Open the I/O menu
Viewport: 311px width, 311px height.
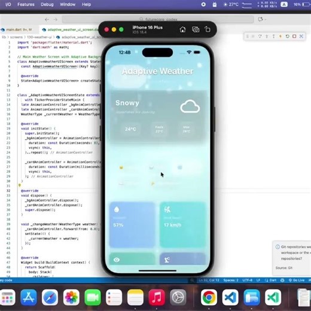point(8,4)
